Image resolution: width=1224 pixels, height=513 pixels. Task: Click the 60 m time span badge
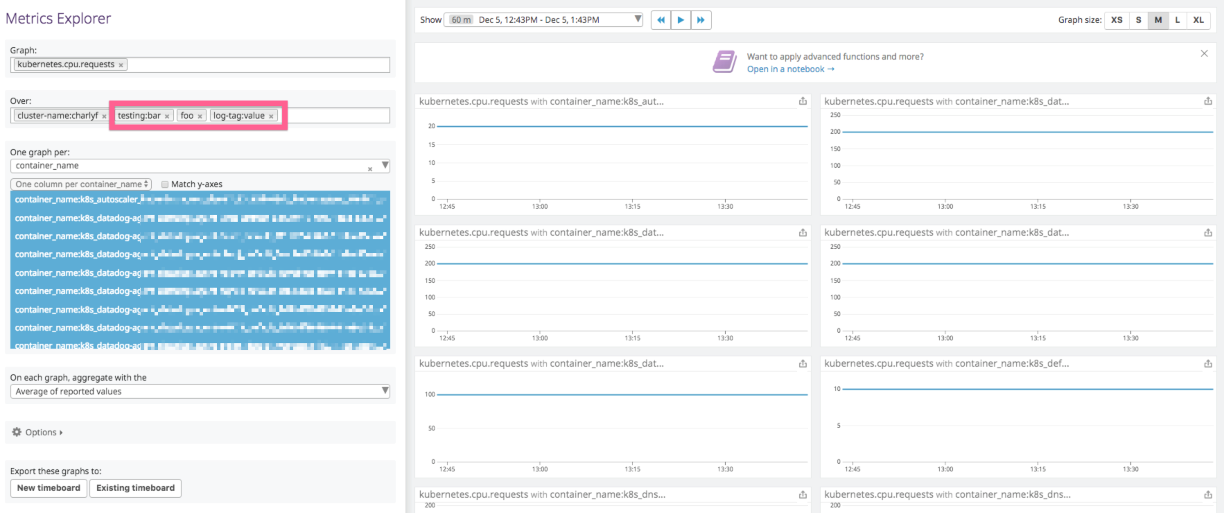pos(461,20)
